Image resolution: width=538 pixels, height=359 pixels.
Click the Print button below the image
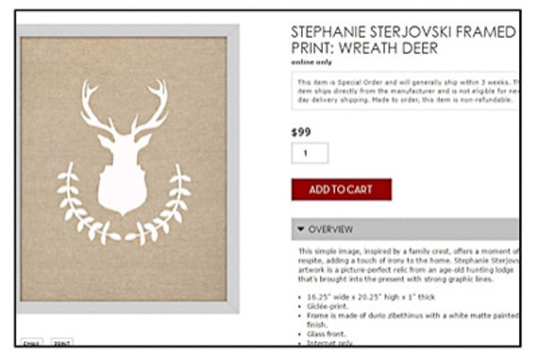coord(62,343)
